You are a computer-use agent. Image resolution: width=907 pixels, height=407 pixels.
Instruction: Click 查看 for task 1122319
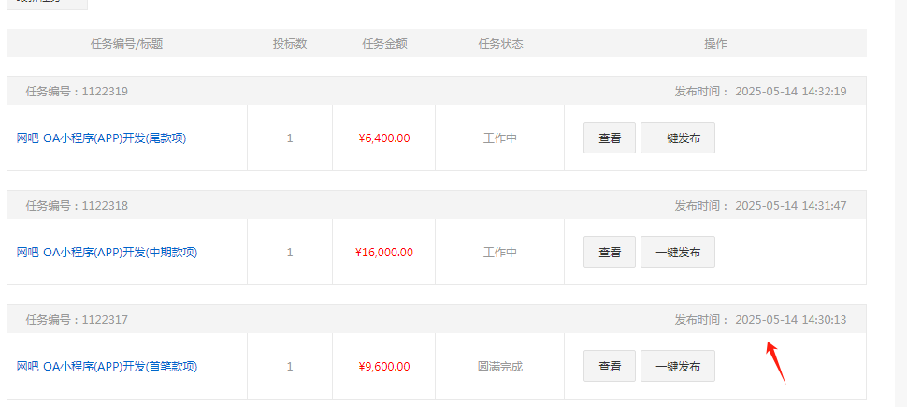click(x=610, y=138)
